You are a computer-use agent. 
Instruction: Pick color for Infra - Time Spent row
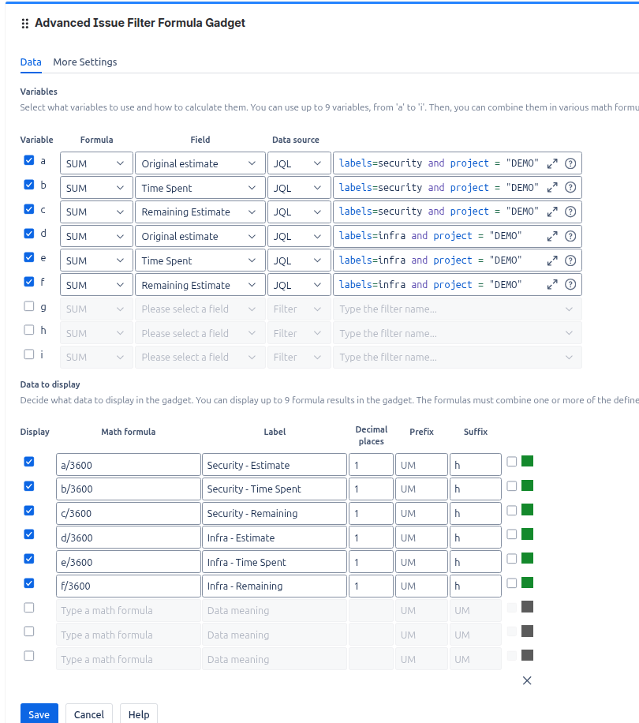tap(528, 558)
